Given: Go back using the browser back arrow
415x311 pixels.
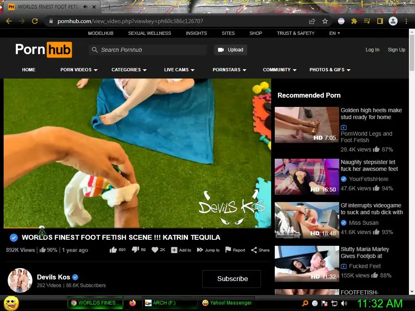Looking at the screenshot, I should click(x=9, y=21).
